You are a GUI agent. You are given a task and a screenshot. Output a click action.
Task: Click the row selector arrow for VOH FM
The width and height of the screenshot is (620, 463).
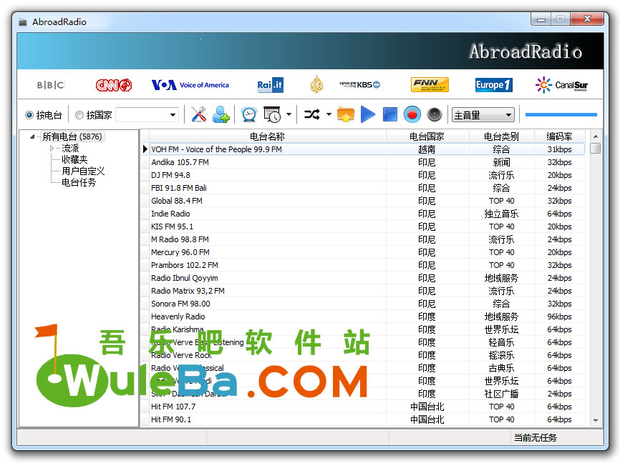145,149
